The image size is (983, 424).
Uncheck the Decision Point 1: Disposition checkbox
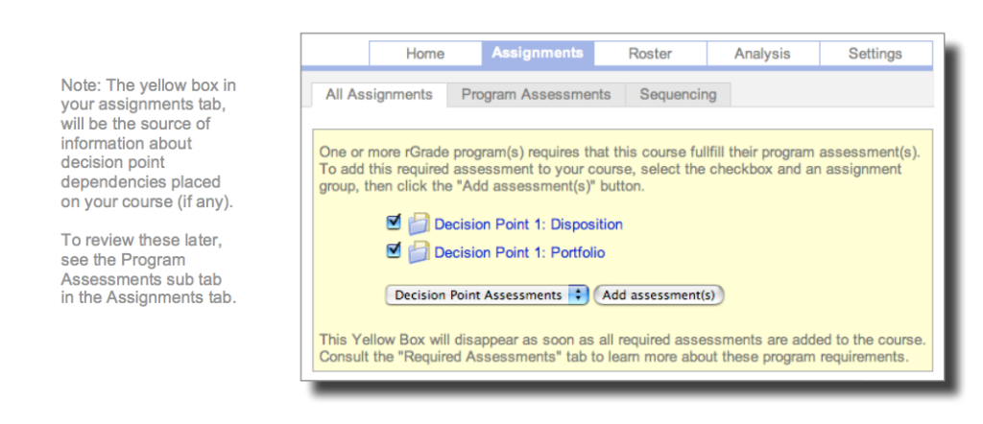point(393,224)
